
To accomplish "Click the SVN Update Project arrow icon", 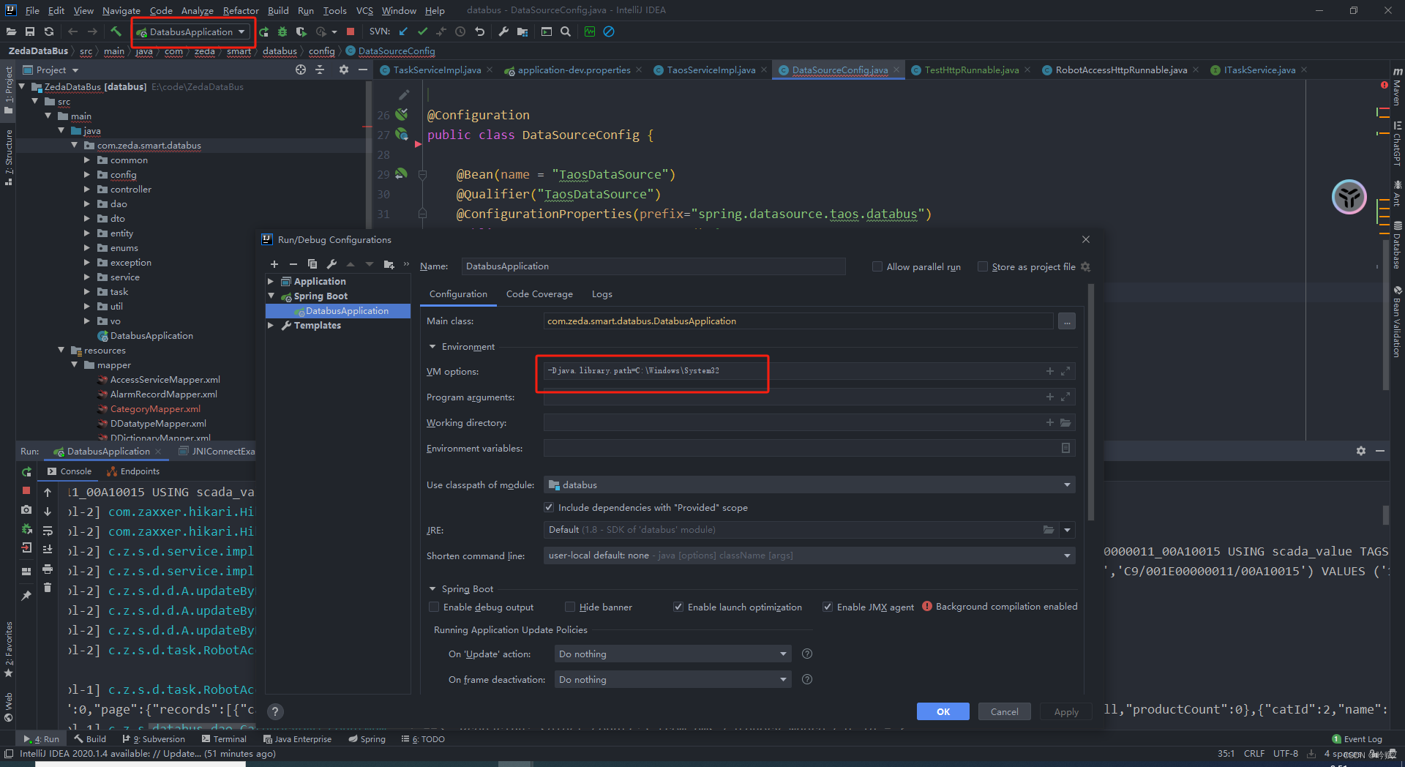I will (x=403, y=31).
